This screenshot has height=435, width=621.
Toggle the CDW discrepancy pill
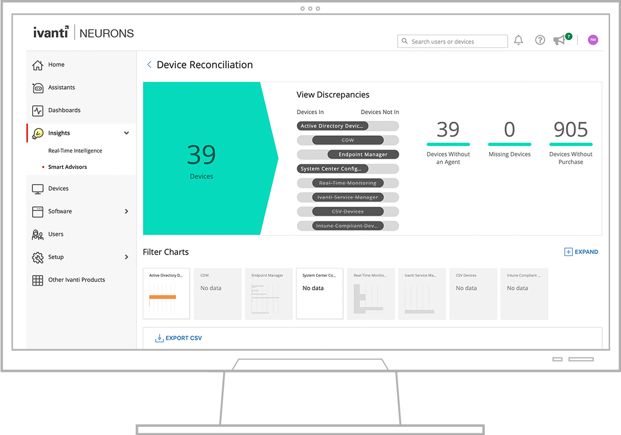[x=348, y=140]
